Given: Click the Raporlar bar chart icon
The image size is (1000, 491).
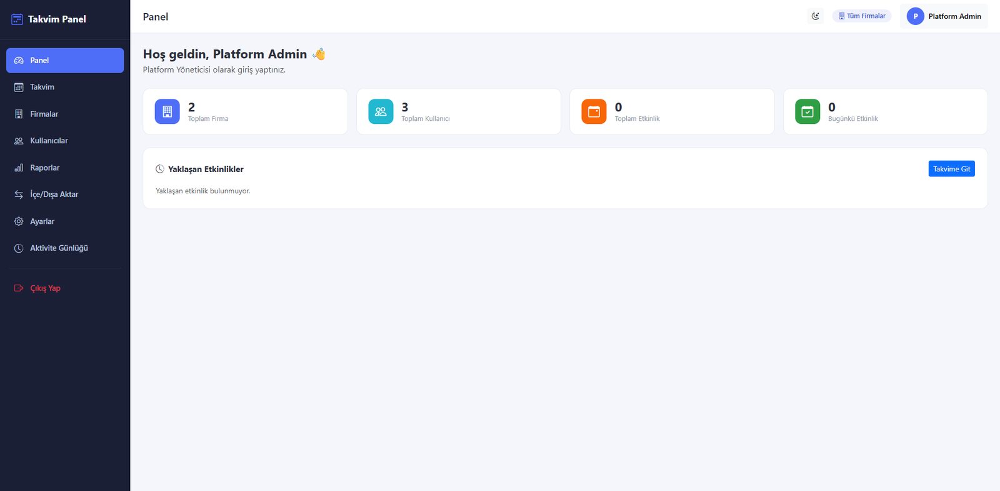Looking at the screenshot, I should coord(19,168).
